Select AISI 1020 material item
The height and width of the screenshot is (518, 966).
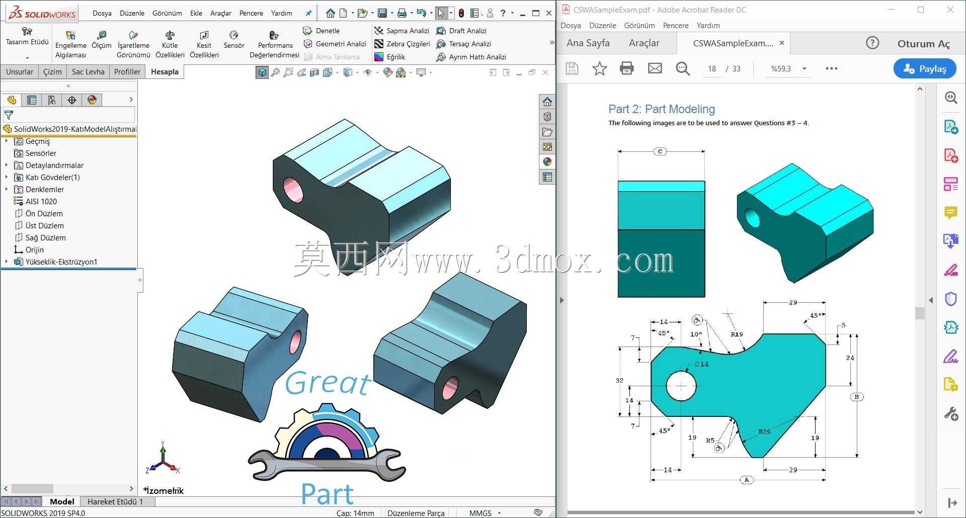pyautogui.click(x=35, y=201)
